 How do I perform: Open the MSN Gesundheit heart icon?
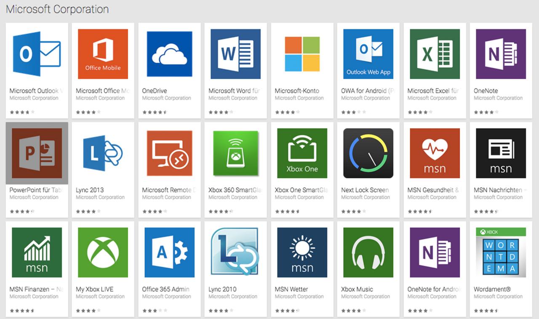point(435,153)
